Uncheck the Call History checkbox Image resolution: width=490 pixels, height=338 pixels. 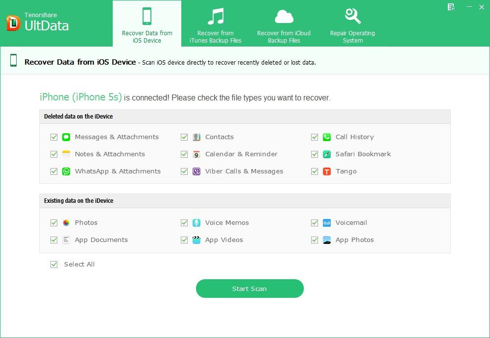315,137
